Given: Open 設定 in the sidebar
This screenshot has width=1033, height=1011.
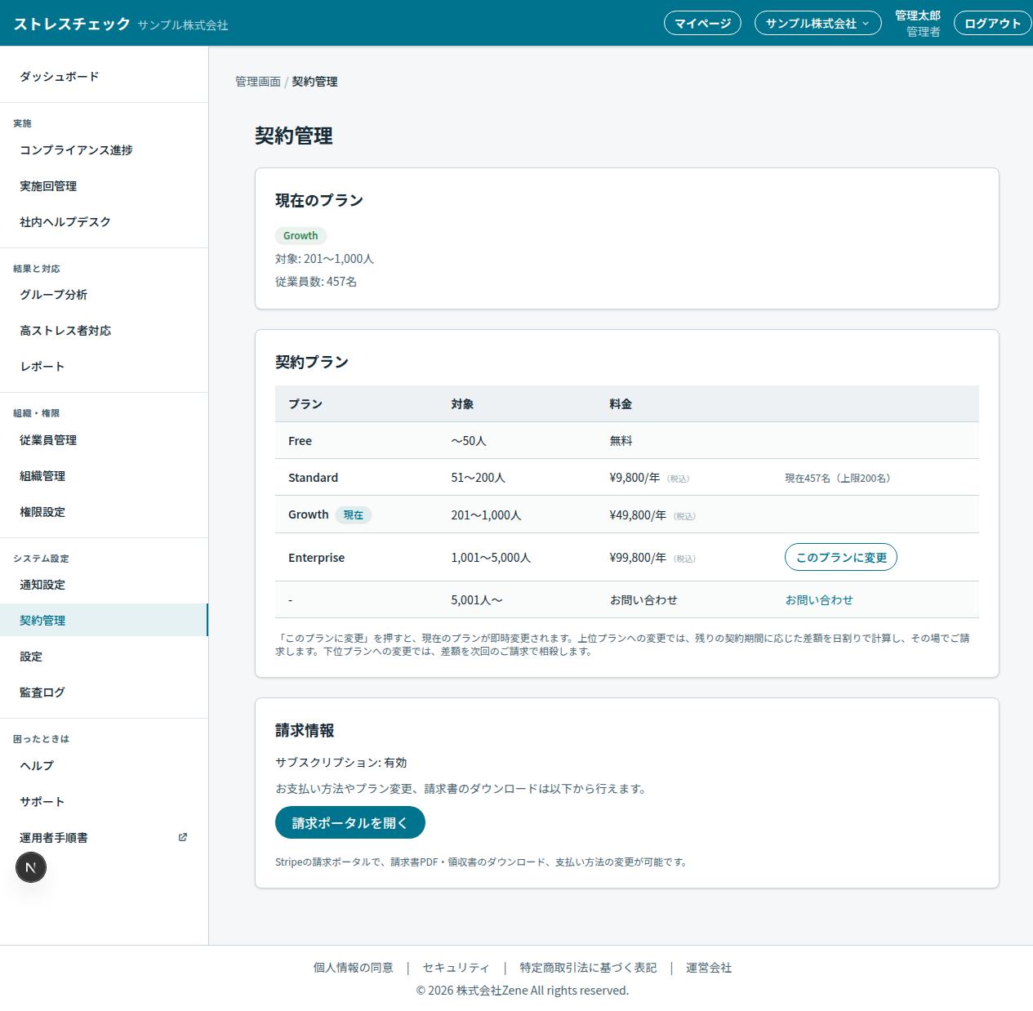Looking at the screenshot, I should (104, 657).
